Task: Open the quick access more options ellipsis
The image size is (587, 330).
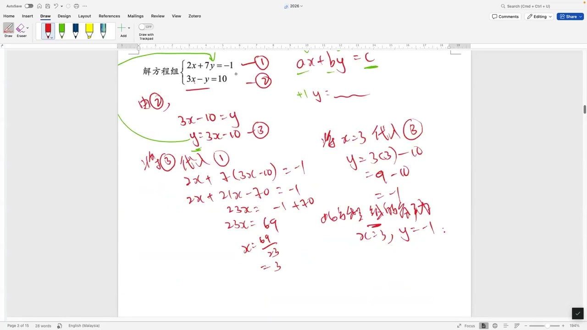Action: point(84,6)
